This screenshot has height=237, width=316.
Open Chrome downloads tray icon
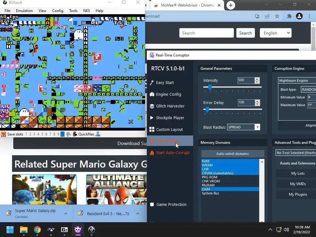[257, 16]
